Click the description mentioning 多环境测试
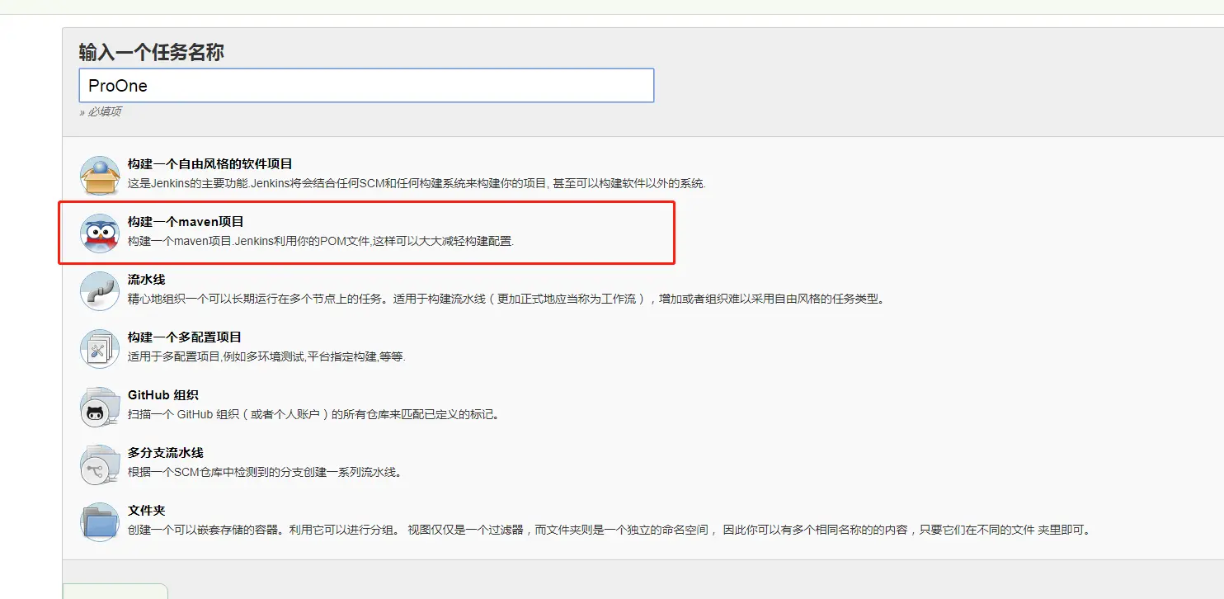The height and width of the screenshot is (599, 1224). 266,356
